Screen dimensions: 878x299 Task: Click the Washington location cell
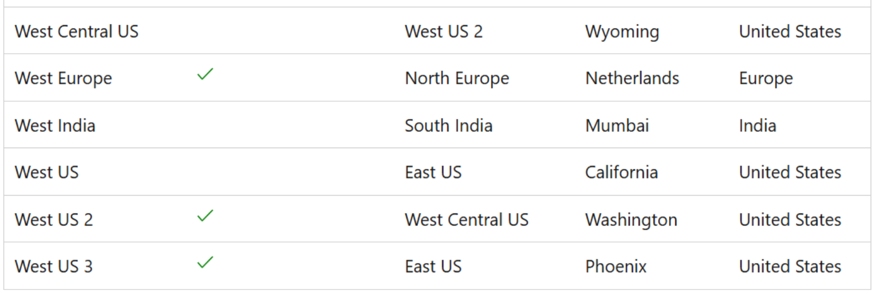pos(631,219)
